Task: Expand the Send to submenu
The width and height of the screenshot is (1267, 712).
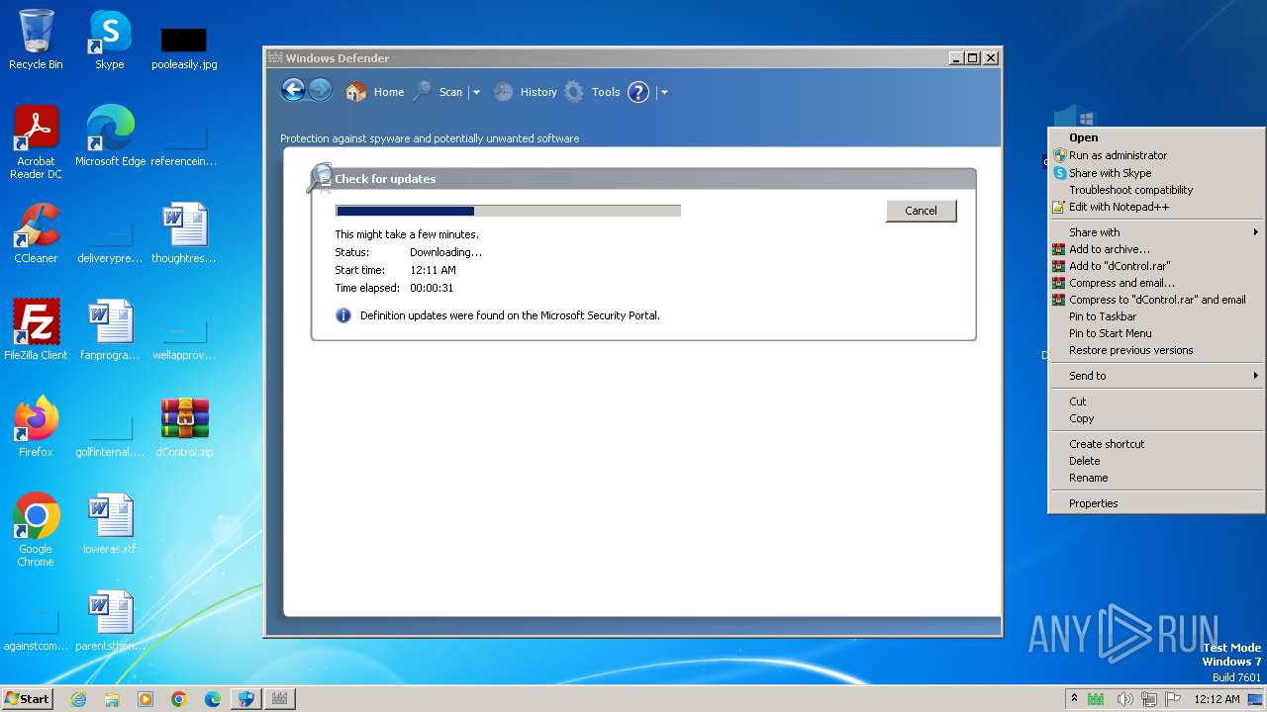Action: (x=1156, y=376)
